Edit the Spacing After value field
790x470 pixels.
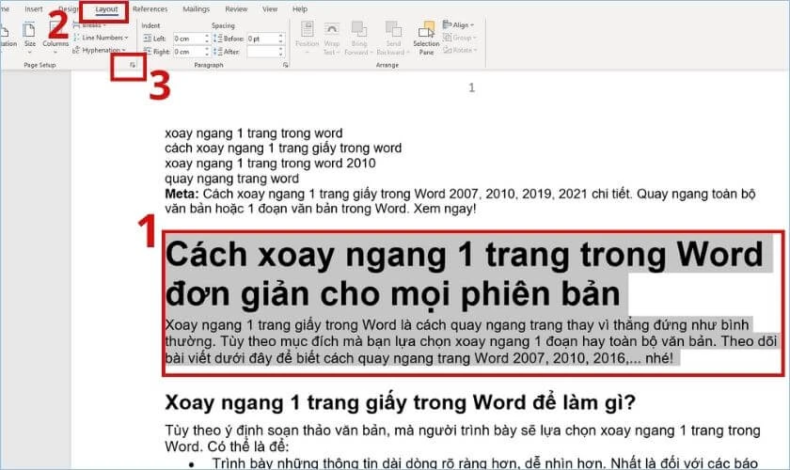(x=262, y=52)
